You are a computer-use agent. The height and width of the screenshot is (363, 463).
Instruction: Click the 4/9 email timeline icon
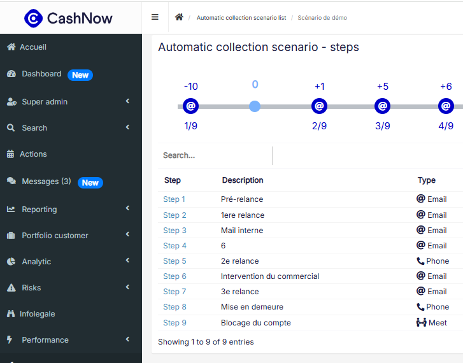coord(446,106)
